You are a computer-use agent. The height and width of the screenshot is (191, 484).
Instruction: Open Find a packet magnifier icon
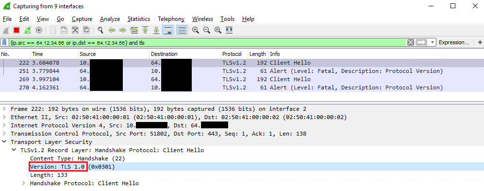[100, 30]
